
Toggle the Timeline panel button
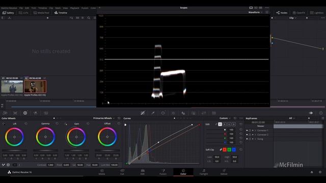click(x=61, y=13)
